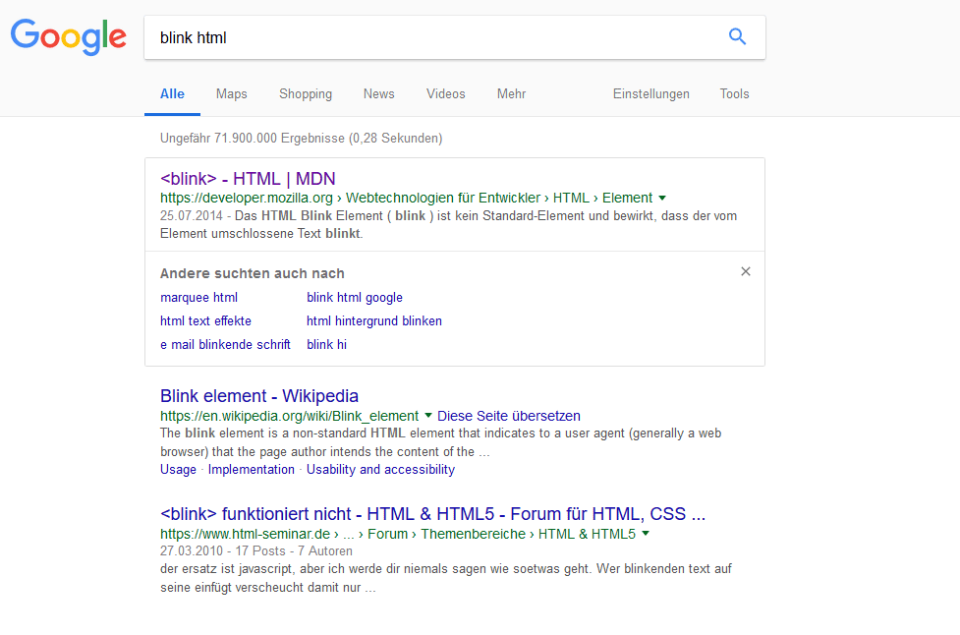
Task: Click 'Andere suchten auch nach' heading
Action: pos(253,273)
